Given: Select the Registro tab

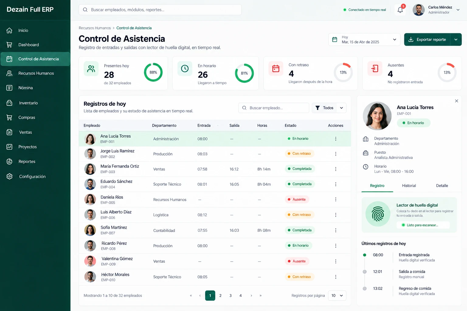Looking at the screenshot, I should 377,186.
